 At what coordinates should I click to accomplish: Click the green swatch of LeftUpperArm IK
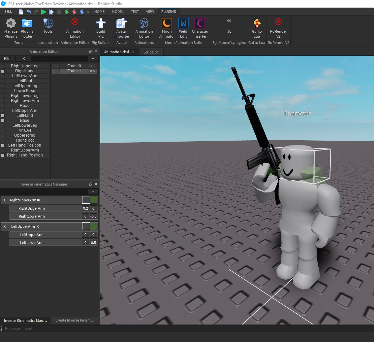(94, 226)
